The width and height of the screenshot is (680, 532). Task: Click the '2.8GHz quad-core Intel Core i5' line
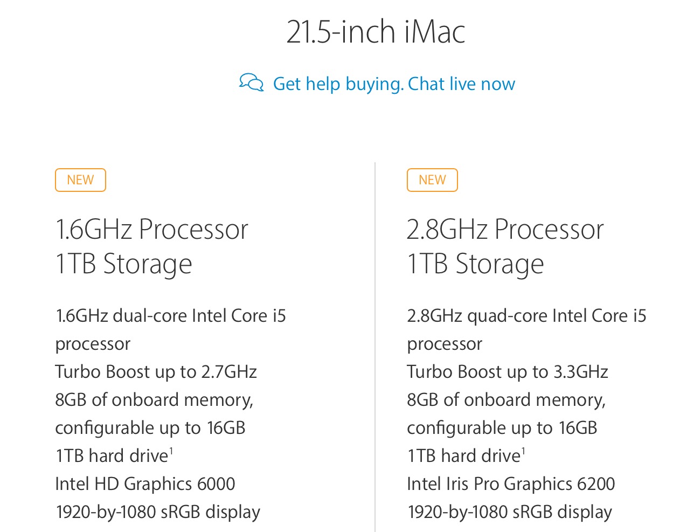pos(526,315)
